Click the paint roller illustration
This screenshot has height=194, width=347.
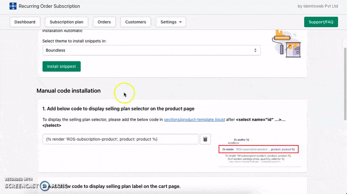click(286, 44)
